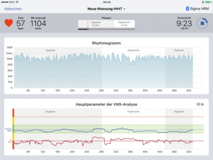
Task: Click the first Hypoxie label in Rhythmogramm
Action: [x=50, y=50]
